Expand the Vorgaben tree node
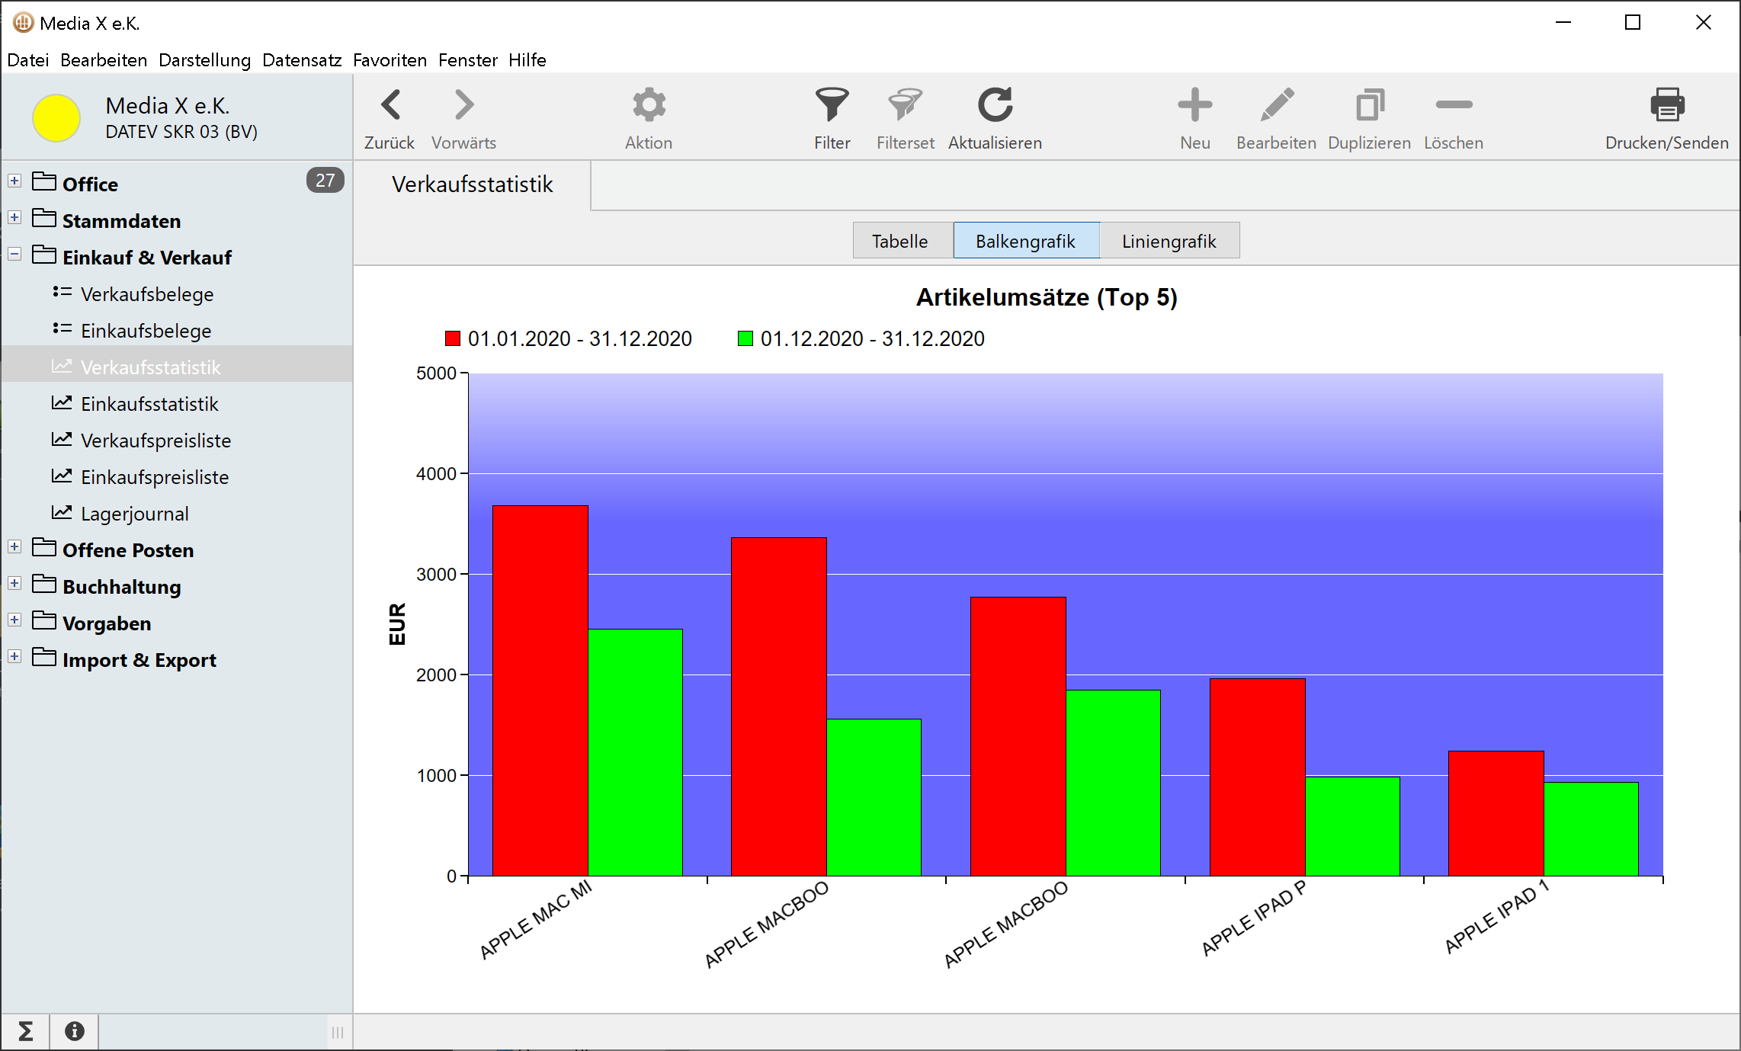The width and height of the screenshot is (1741, 1051). [14, 620]
